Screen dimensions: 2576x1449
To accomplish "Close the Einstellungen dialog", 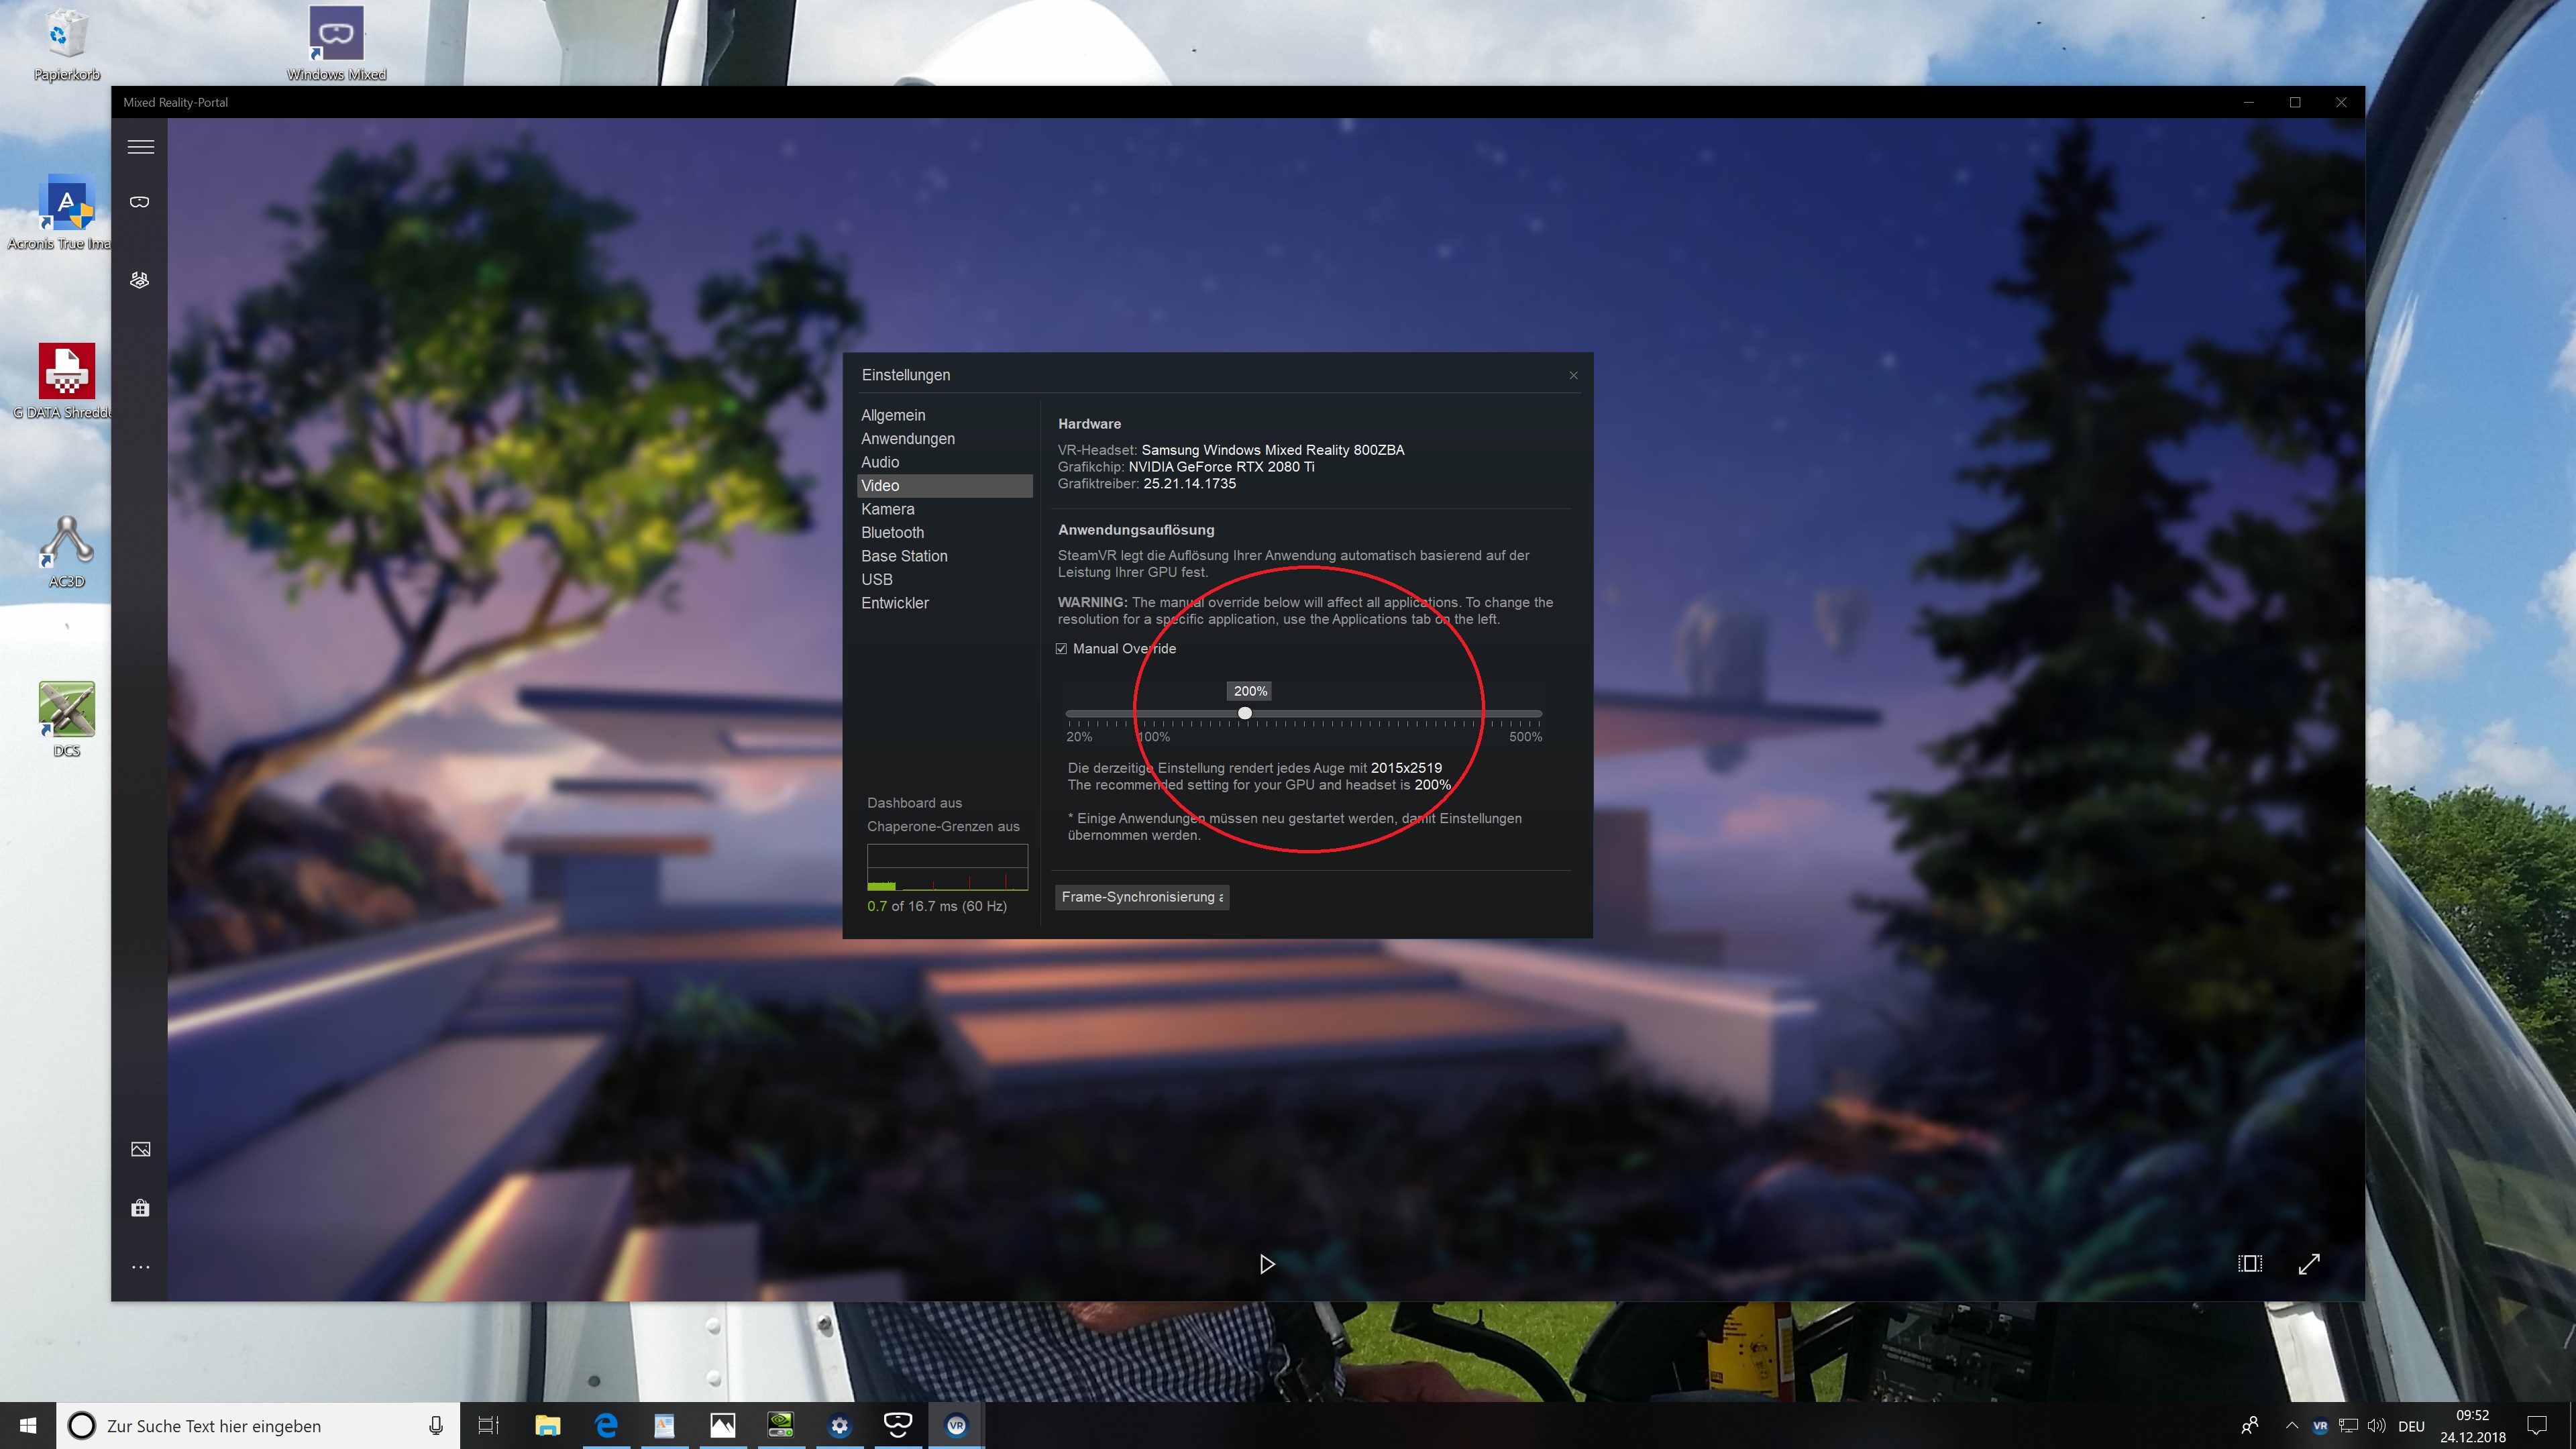I will pos(1573,375).
